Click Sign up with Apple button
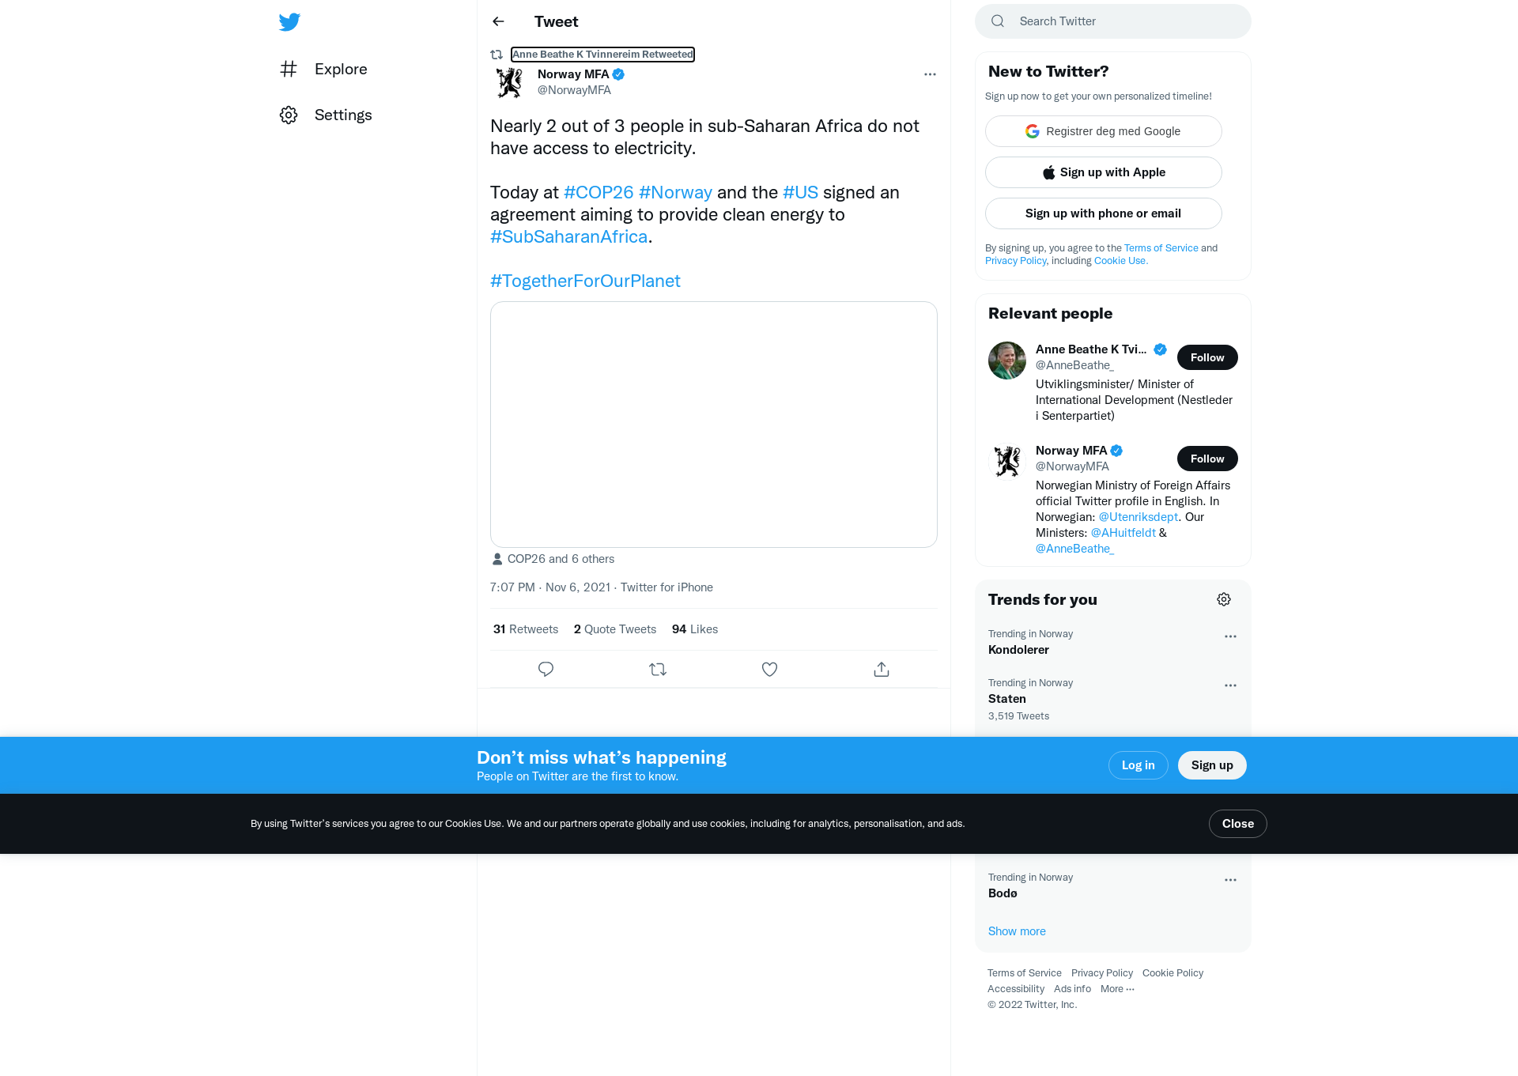Viewport: 1518px width, 1076px height. [1104, 172]
